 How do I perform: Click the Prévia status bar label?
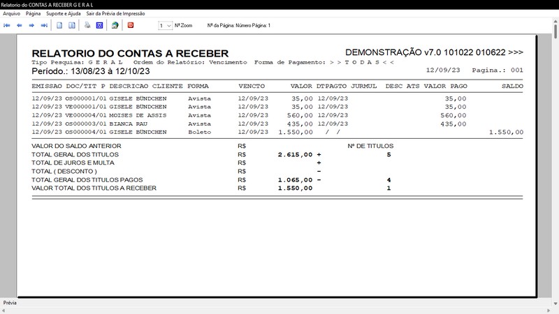point(10,303)
